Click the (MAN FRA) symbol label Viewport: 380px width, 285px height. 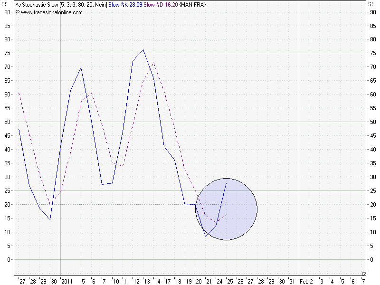coord(189,5)
